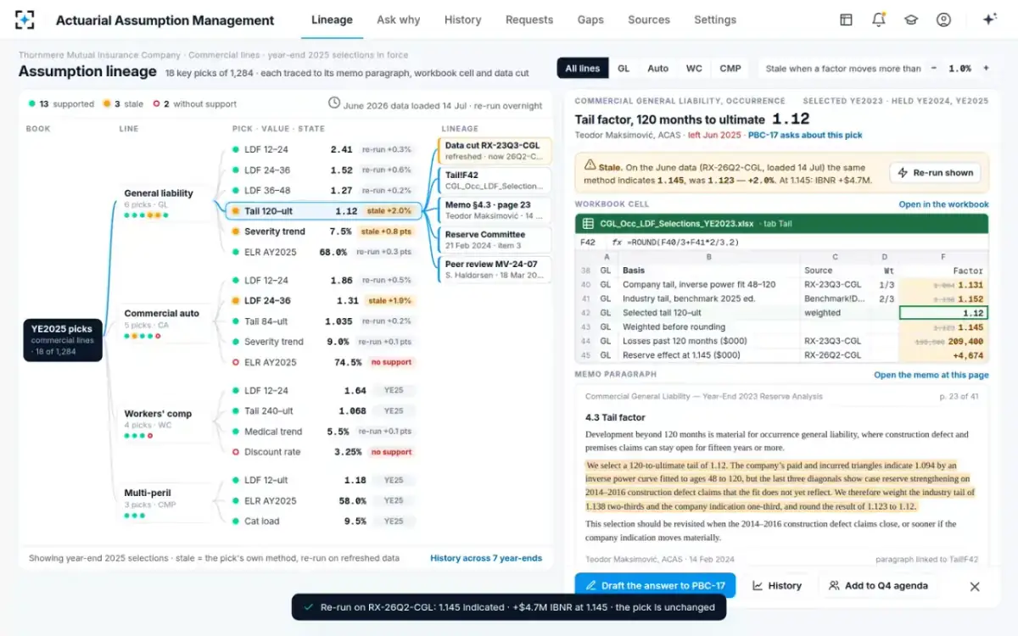Click the stale +2.0% badge on Tail 120–ult
1018x636 pixels.
[x=389, y=211]
